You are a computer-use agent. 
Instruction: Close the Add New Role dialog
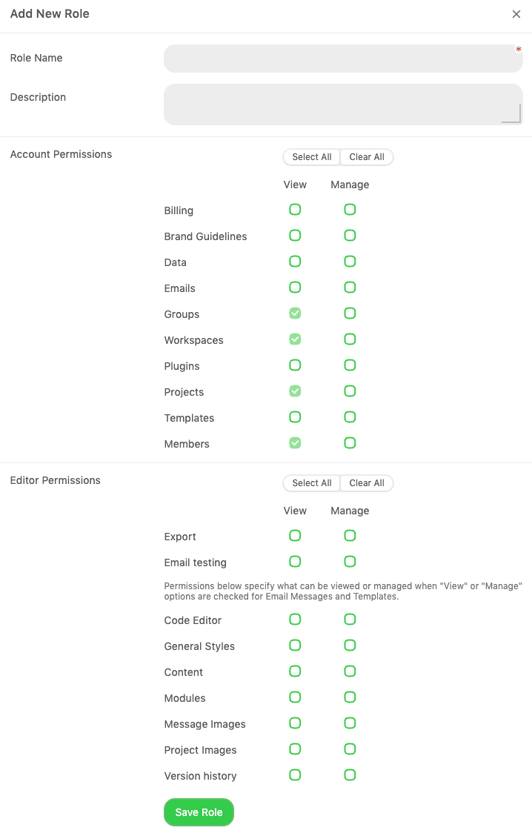516,14
